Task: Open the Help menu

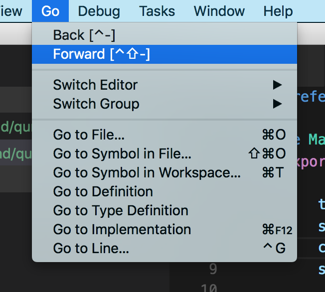Action: coord(278,11)
